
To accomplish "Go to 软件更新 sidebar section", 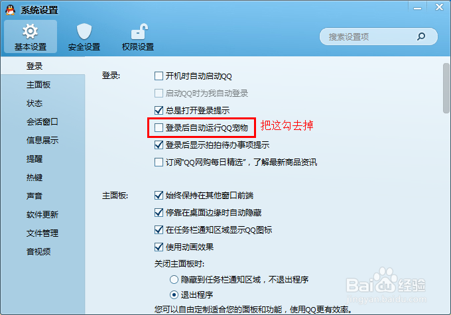I will pyautogui.click(x=42, y=215).
